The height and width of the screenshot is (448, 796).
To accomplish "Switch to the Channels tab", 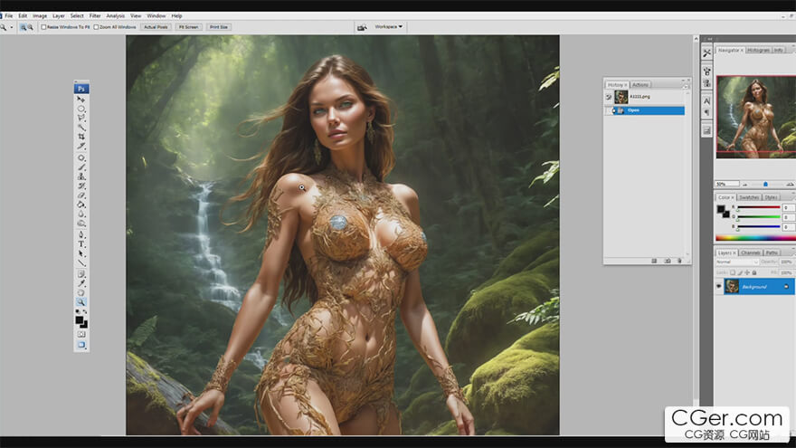I will [750, 253].
